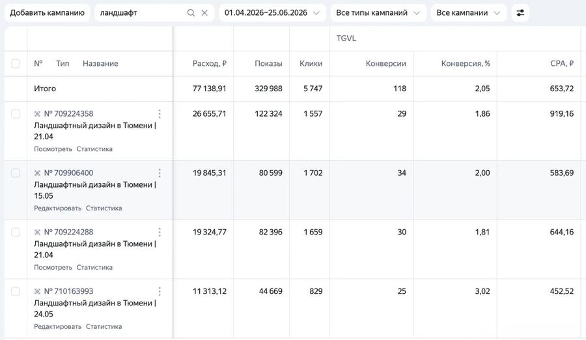Clear the 'ландшафт' search query
586x340 pixels.
[x=204, y=13]
